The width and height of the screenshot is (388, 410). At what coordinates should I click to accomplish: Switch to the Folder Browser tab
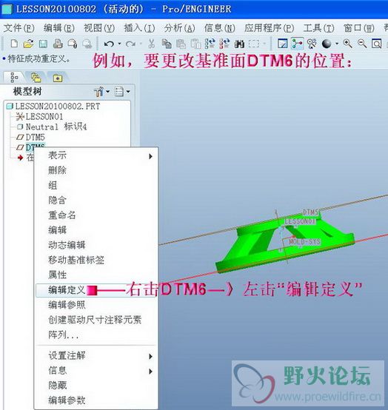tap(36, 78)
